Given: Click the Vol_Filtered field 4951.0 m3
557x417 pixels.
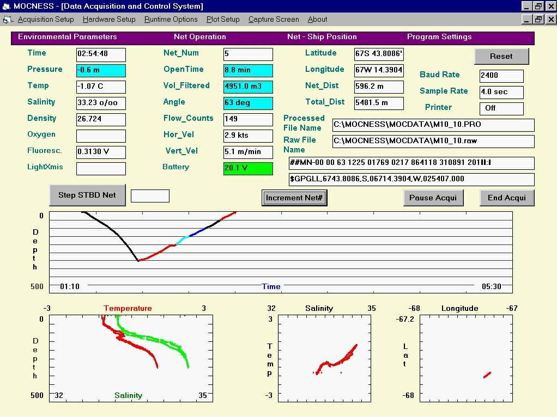Looking at the screenshot, I should [249, 87].
